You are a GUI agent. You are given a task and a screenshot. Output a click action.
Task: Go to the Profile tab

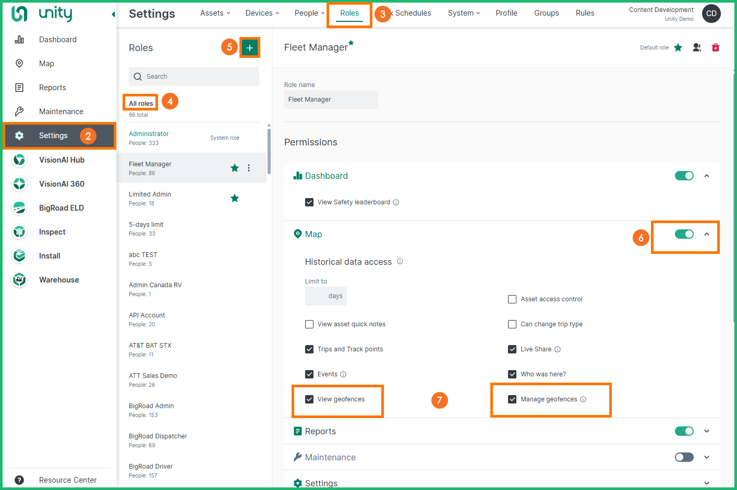[x=506, y=13]
